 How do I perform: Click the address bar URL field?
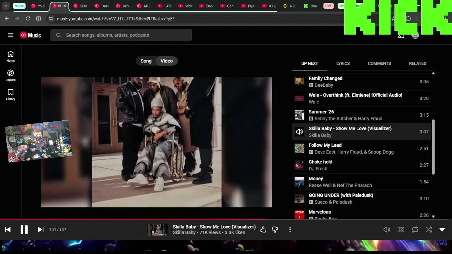click(116, 19)
